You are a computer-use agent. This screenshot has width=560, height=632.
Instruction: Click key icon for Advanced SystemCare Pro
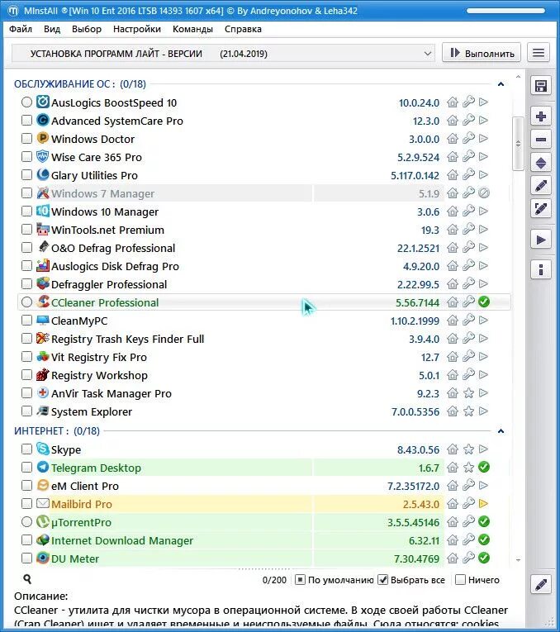(x=468, y=121)
